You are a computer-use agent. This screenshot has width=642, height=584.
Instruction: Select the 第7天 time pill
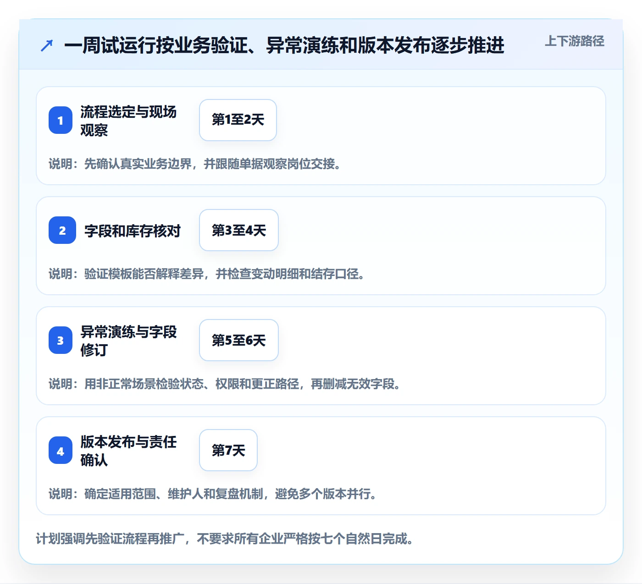click(x=228, y=450)
